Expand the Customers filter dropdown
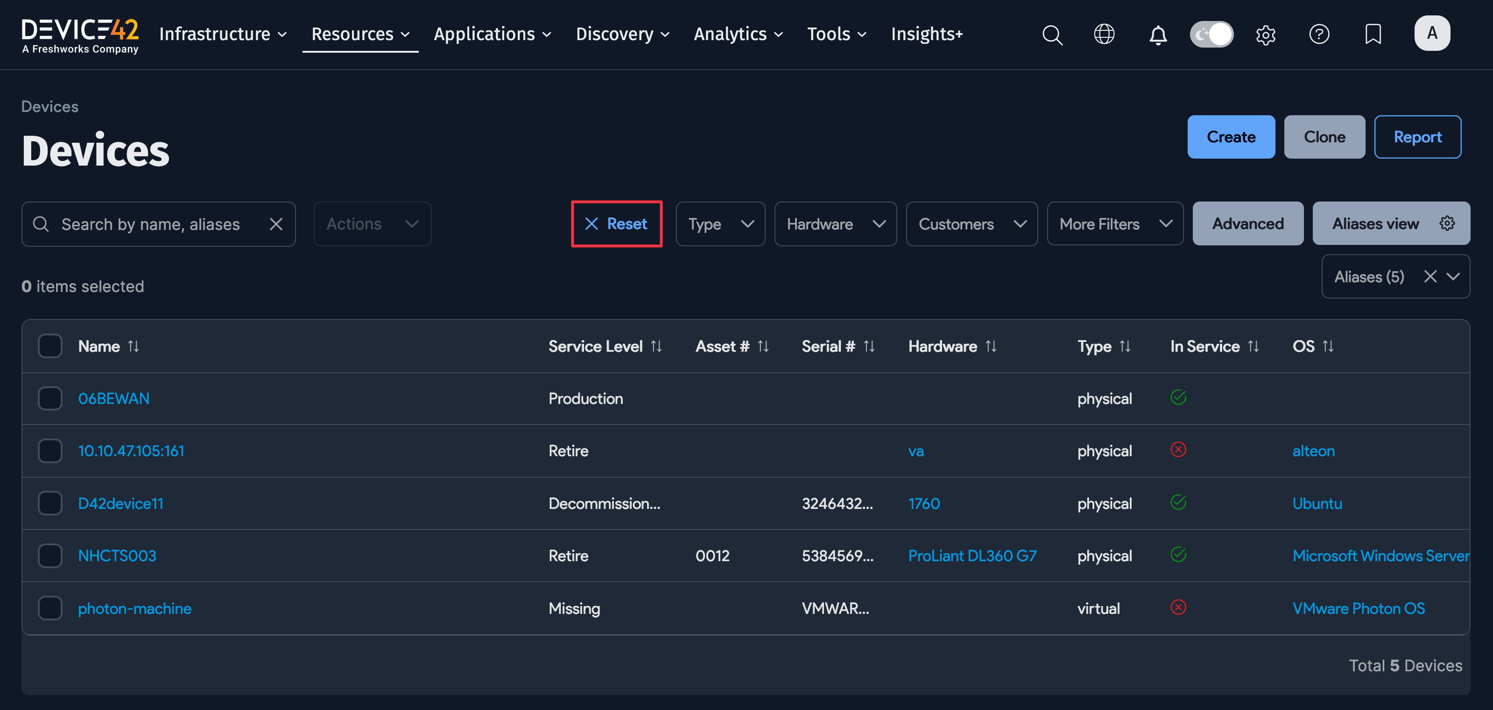Screen dimensions: 1493x710 point(972,223)
